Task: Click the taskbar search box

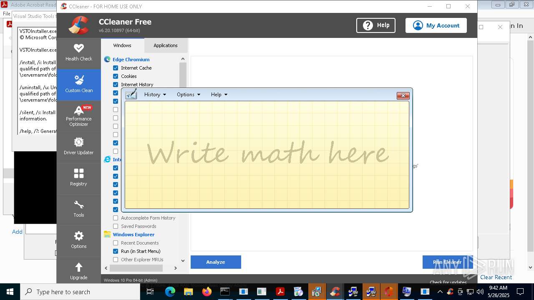Action: pyautogui.click(x=80, y=292)
